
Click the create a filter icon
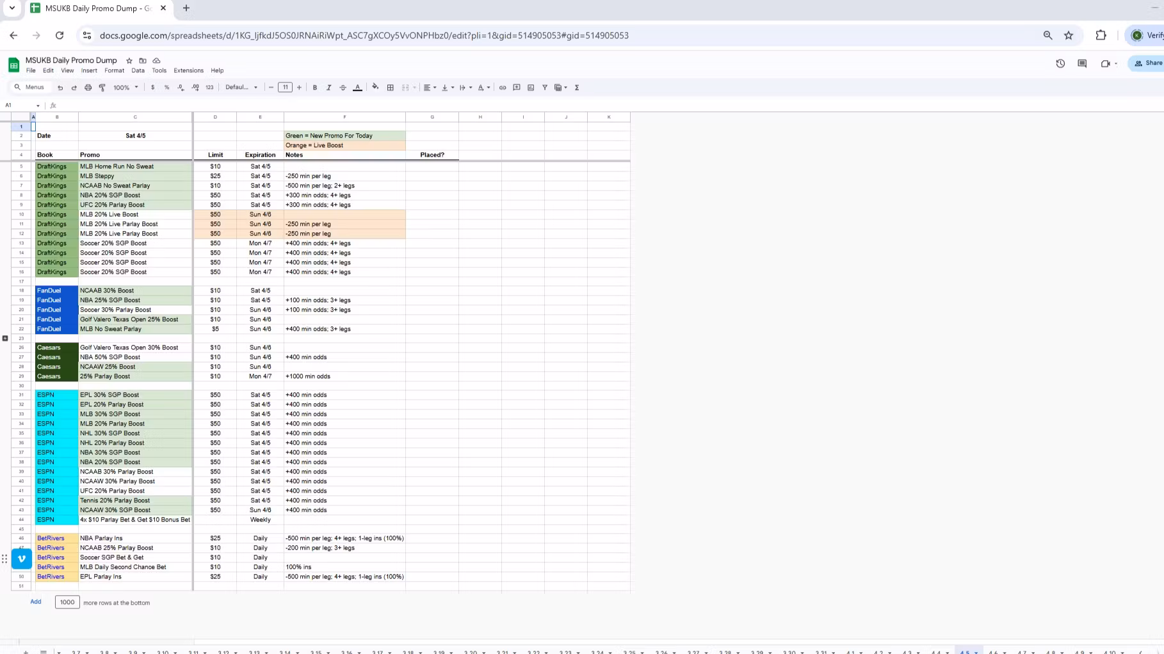[x=545, y=88]
